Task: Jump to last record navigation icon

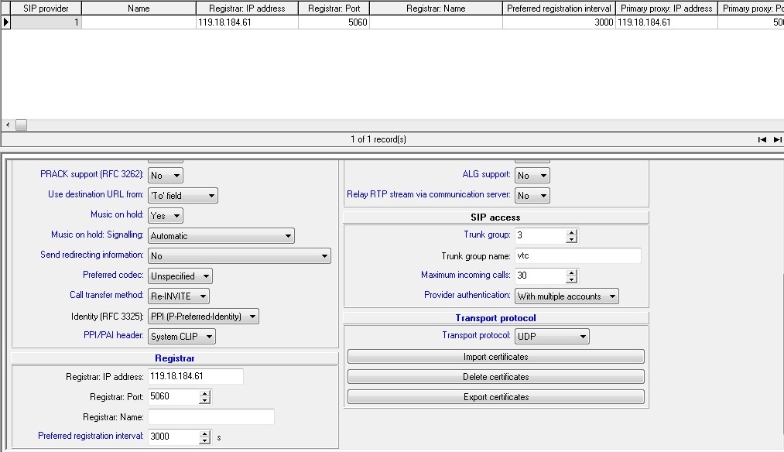Action: coord(778,139)
